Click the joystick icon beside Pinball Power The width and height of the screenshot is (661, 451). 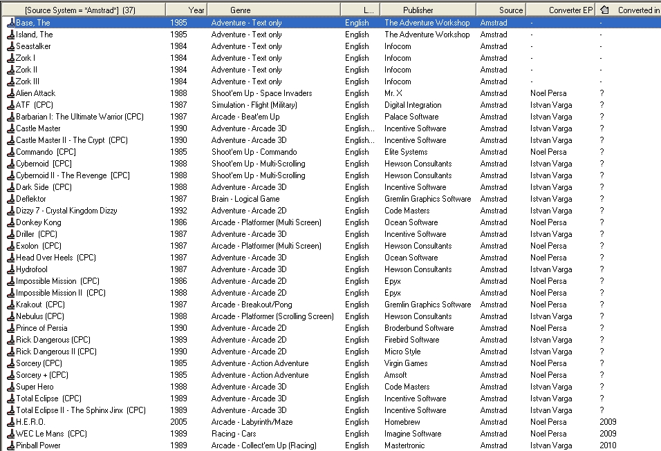pos(11,445)
